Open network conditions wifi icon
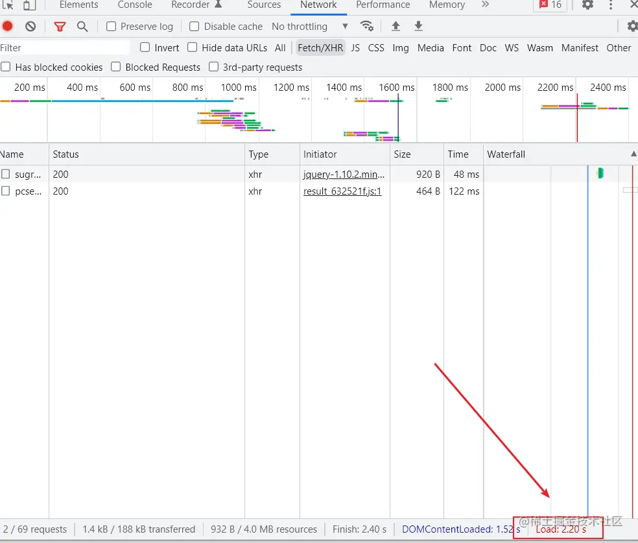 [x=366, y=26]
